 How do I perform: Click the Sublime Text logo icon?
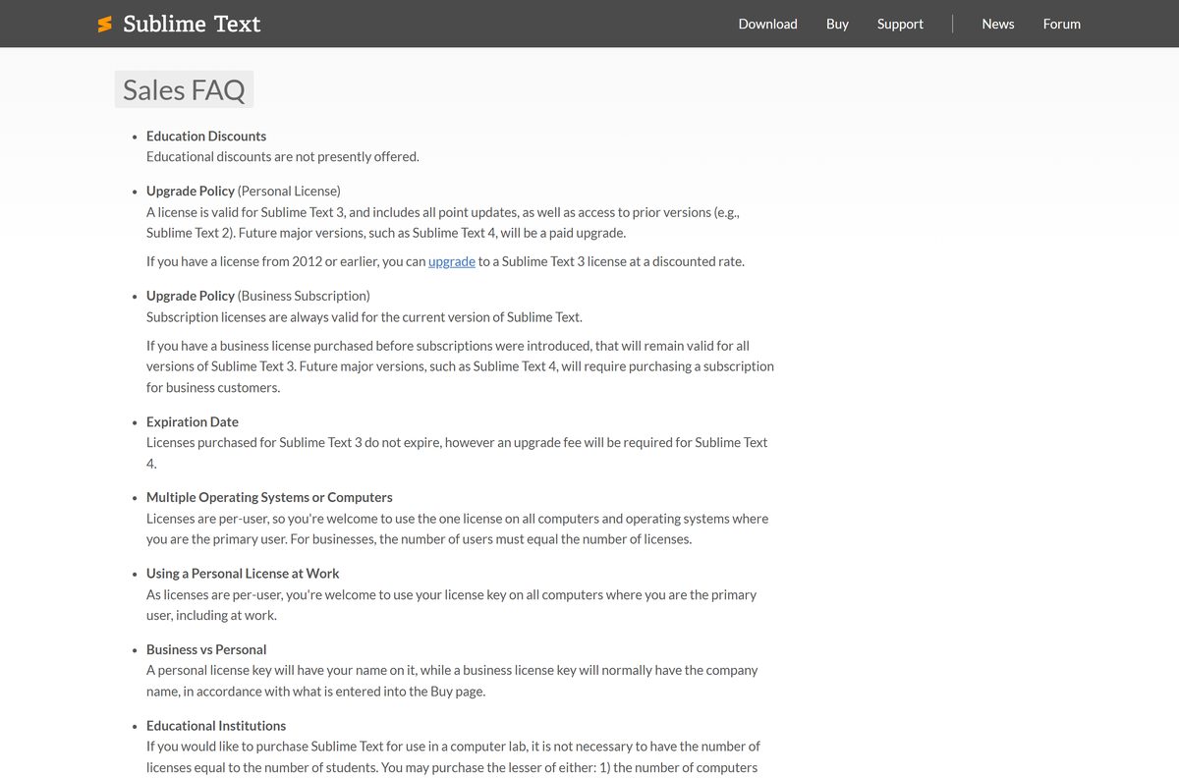point(105,25)
